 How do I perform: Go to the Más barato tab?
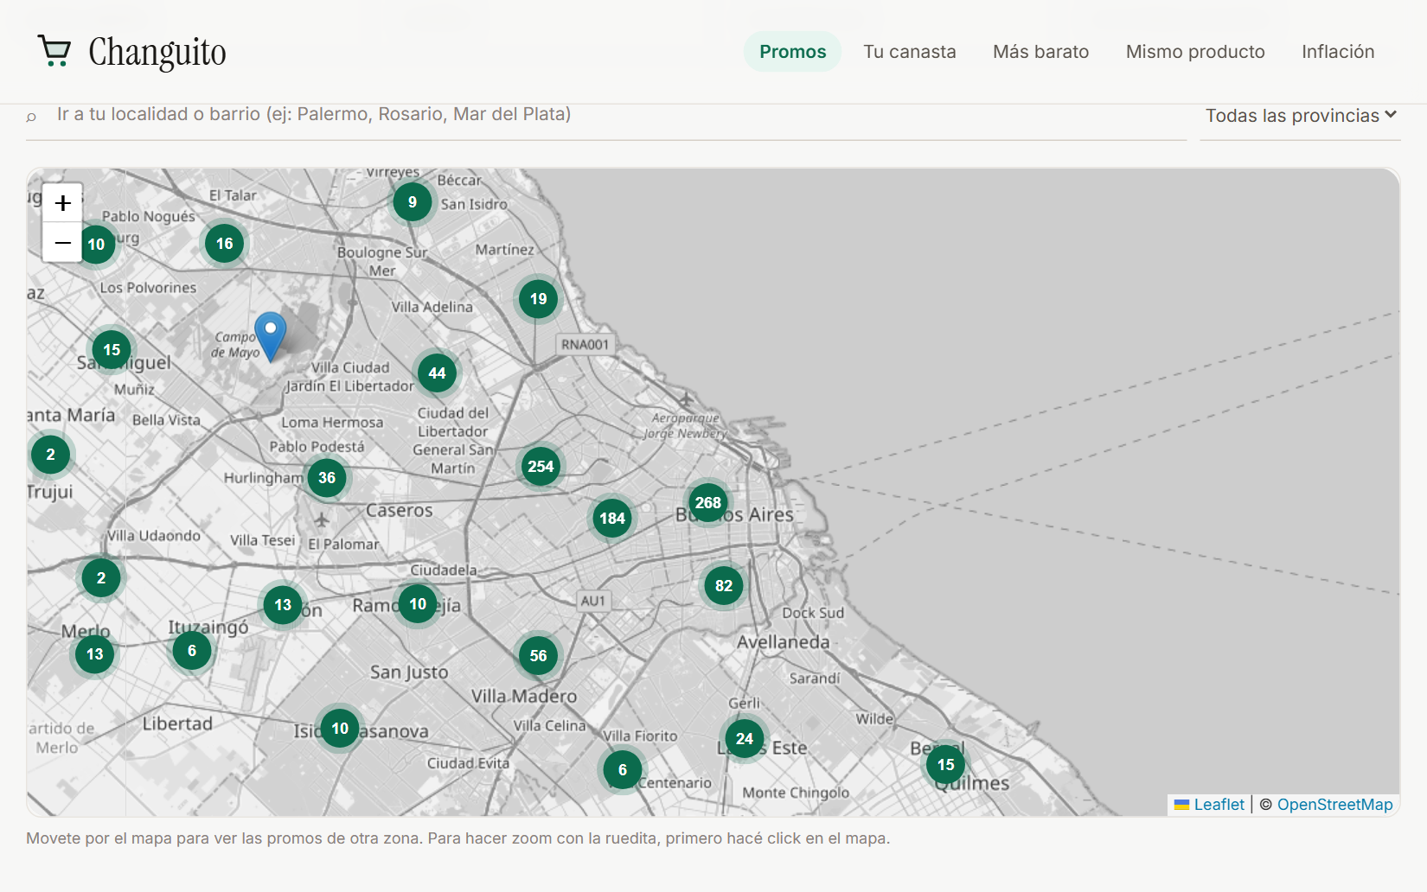1040,52
